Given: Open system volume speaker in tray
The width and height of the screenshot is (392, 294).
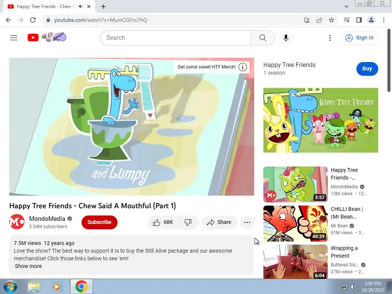Looking at the screenshot, I should (353, 287).
